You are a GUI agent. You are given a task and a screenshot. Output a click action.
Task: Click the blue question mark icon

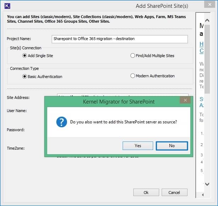[62, 122]
